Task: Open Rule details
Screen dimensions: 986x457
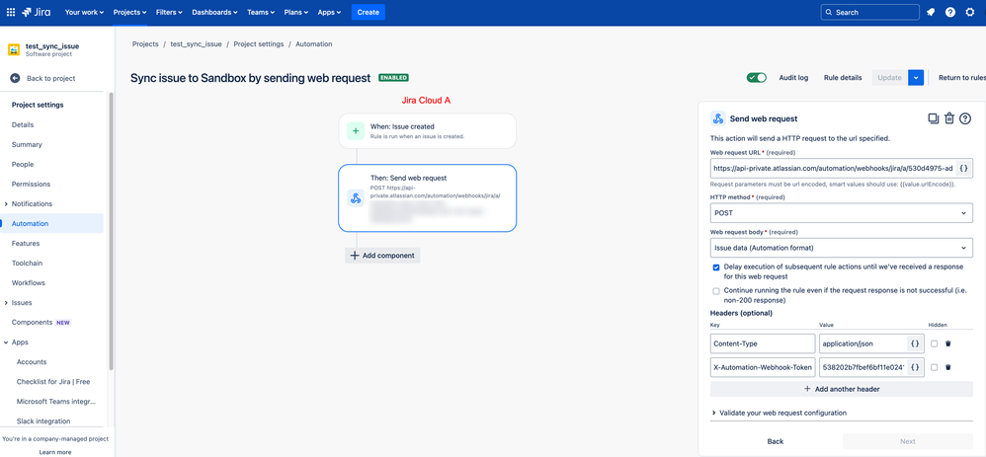Action: click(843, 78)
